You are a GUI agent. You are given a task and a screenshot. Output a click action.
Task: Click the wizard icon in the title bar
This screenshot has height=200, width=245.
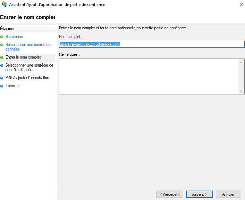5,5
